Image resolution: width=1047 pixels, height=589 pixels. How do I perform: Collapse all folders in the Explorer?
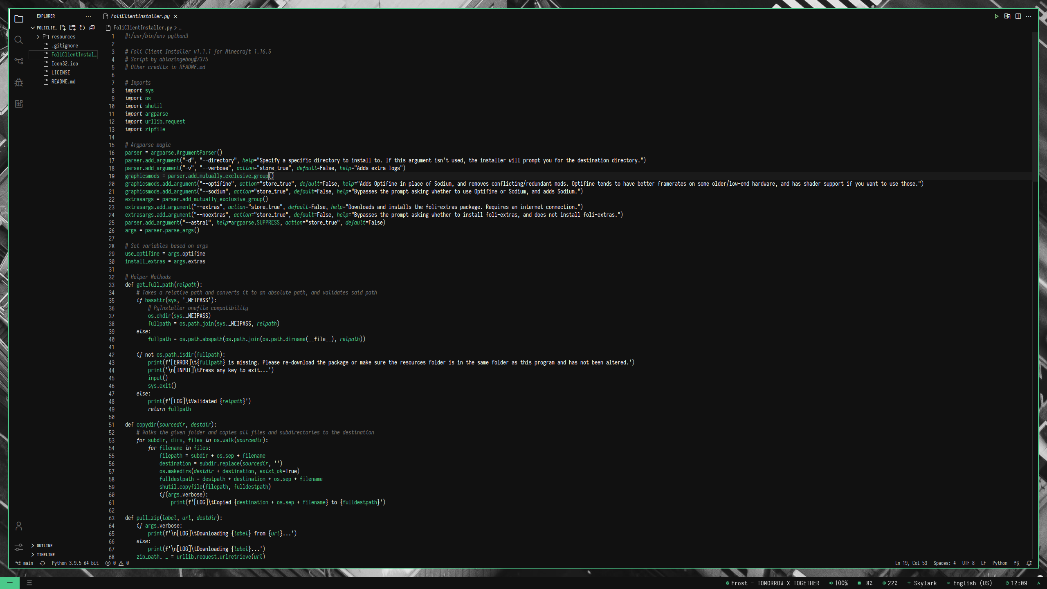click(91, 28)
